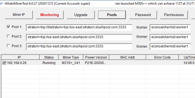Click the WhatsMinerTool app icon in title bar
This screenshot has width=195, height=98.
(1, 4)
